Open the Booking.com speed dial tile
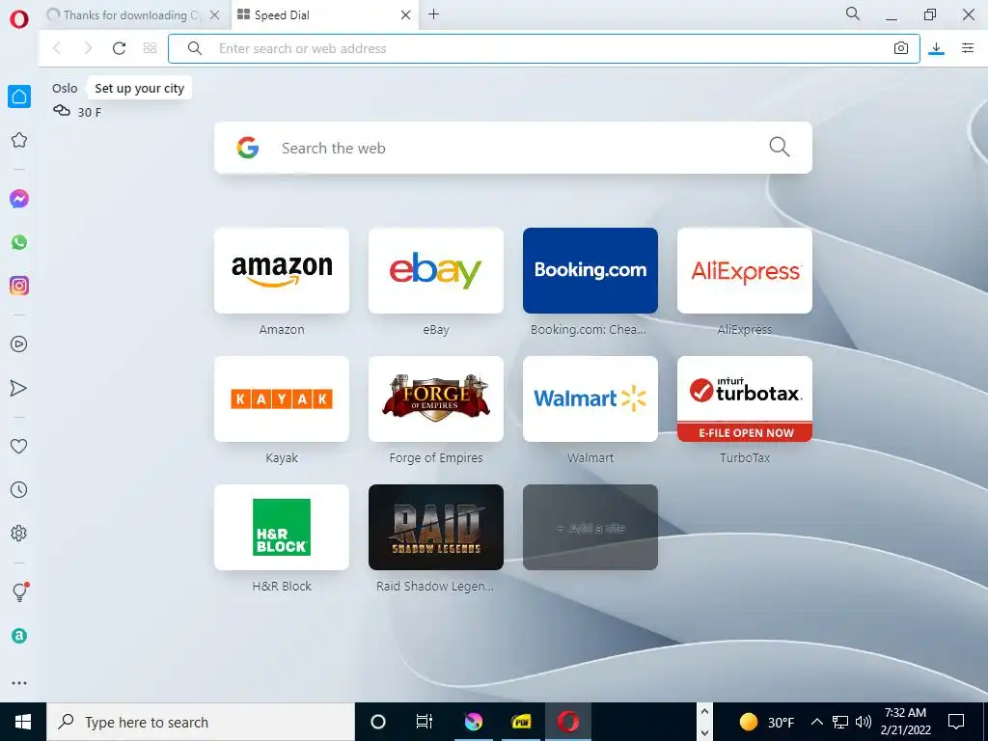This screenshot has height=741, width=988. pos(590,270)
